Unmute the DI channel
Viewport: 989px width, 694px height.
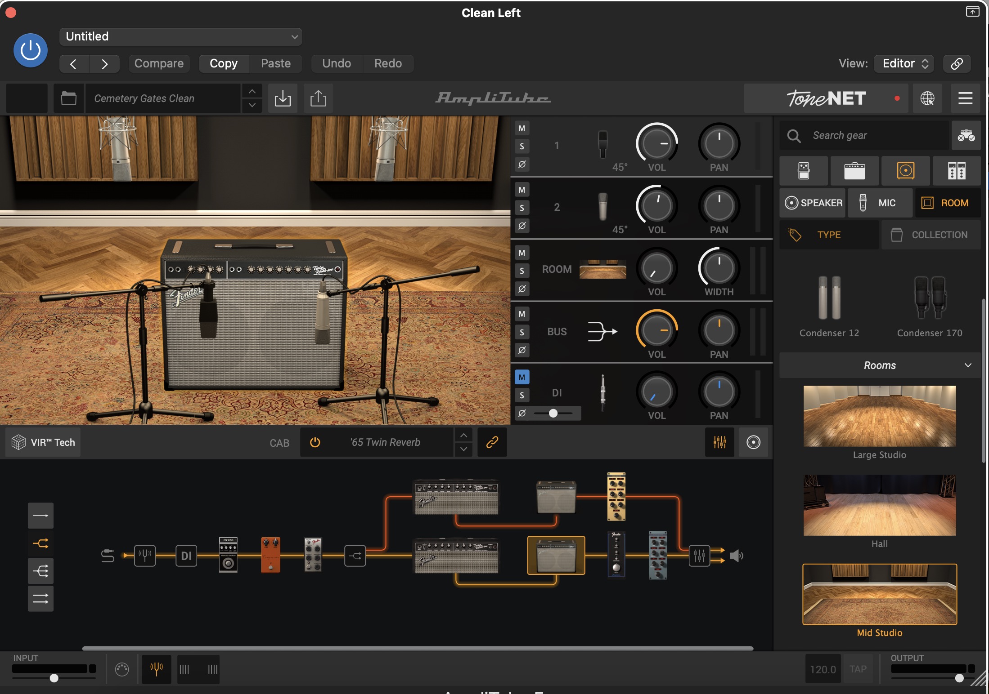pyautogui.click(x=522, y=377)
